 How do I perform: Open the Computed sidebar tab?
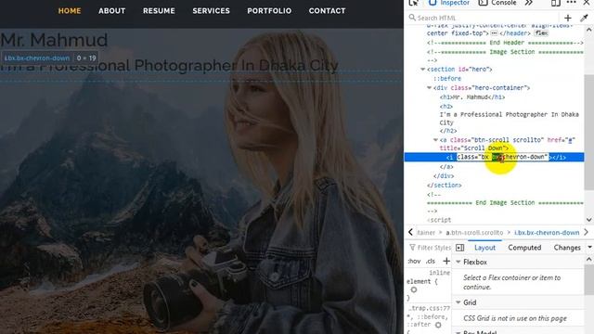pyautogui.click(x=524, y=248)
